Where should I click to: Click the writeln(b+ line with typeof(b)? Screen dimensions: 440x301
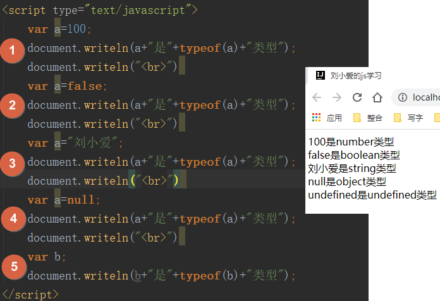click(161, 276)
